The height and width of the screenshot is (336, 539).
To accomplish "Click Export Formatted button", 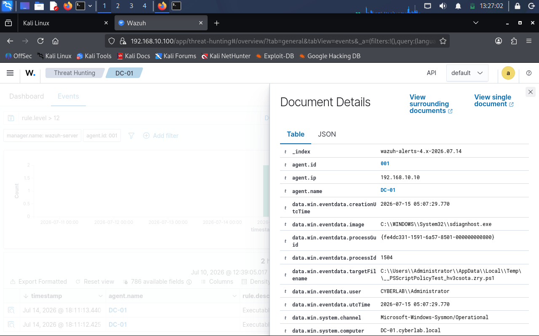I will (38, 282).
